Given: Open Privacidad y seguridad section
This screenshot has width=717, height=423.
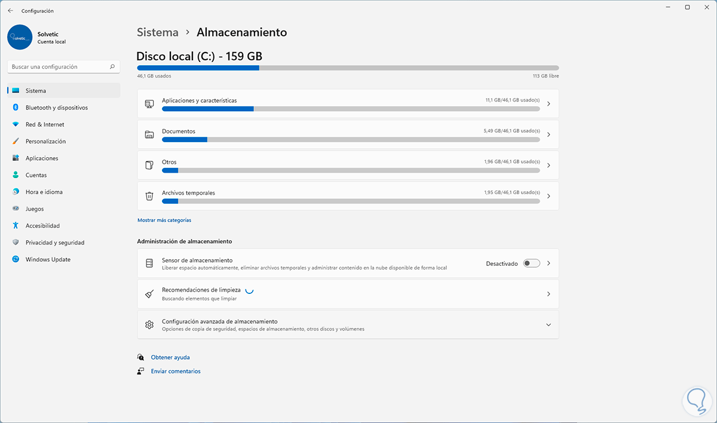Looking at the screenshot, I should 63,243.
